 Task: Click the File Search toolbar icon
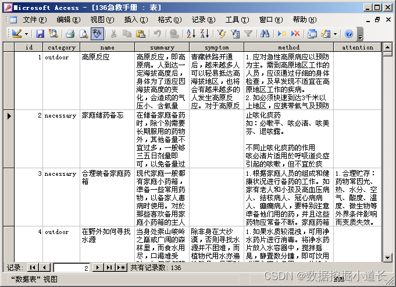pos(53,34)
